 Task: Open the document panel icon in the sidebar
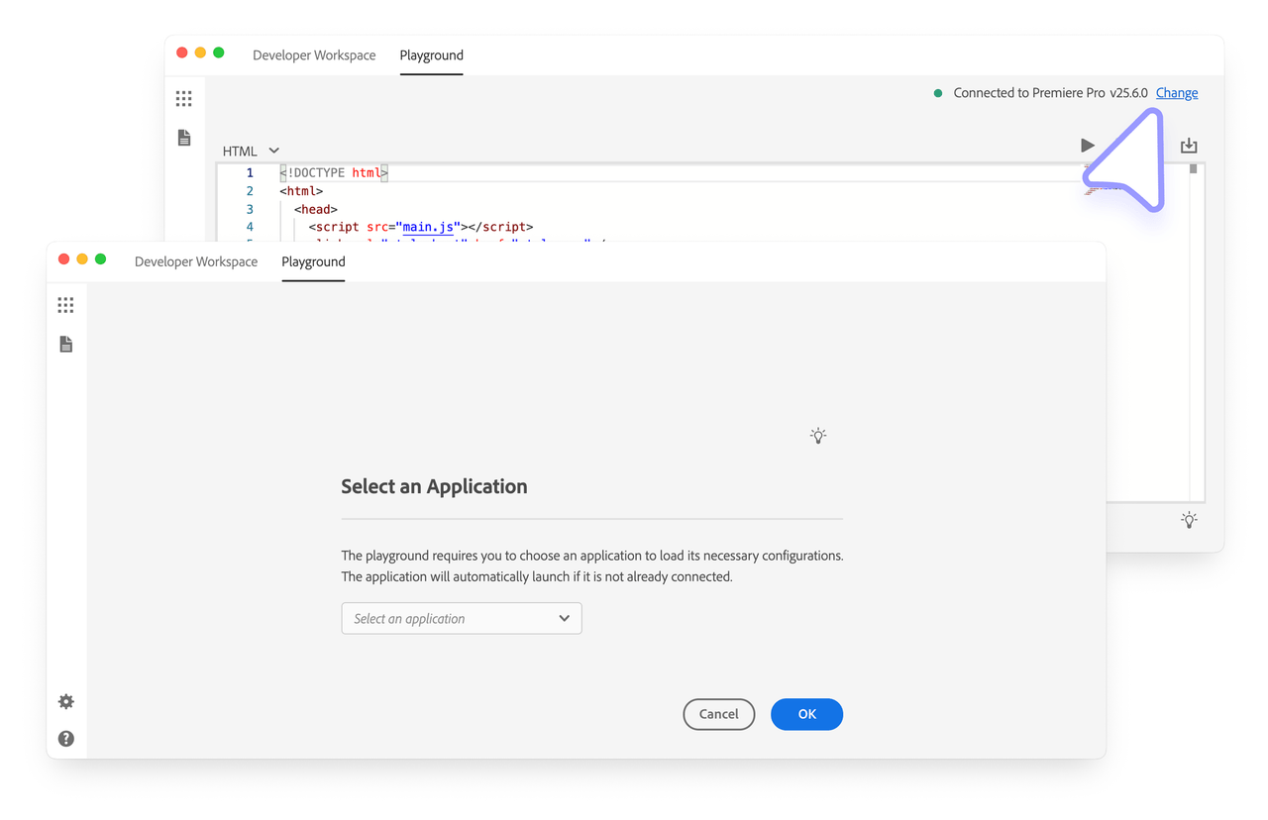(65, 344)
